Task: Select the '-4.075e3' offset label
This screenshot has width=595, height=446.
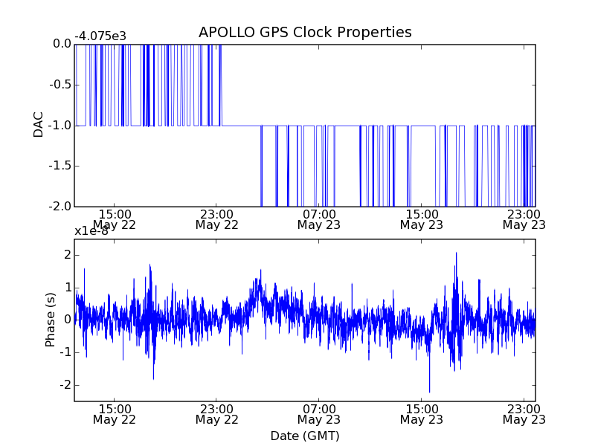Action: pos(100,36)
